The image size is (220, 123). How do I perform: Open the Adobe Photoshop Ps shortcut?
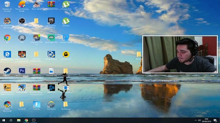(22, 71)
